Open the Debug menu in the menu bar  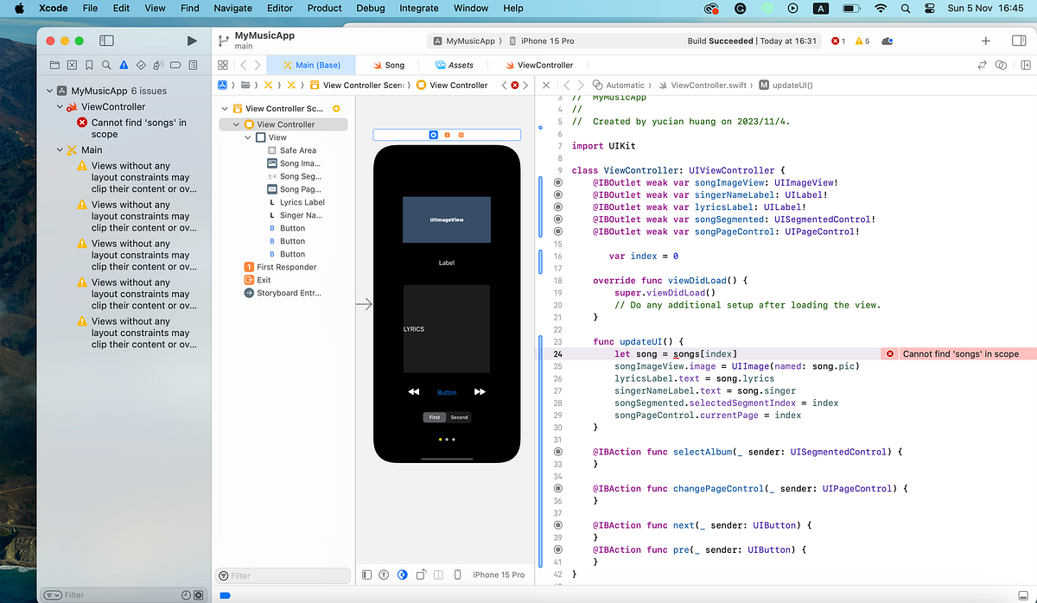(x=370, y=9)
